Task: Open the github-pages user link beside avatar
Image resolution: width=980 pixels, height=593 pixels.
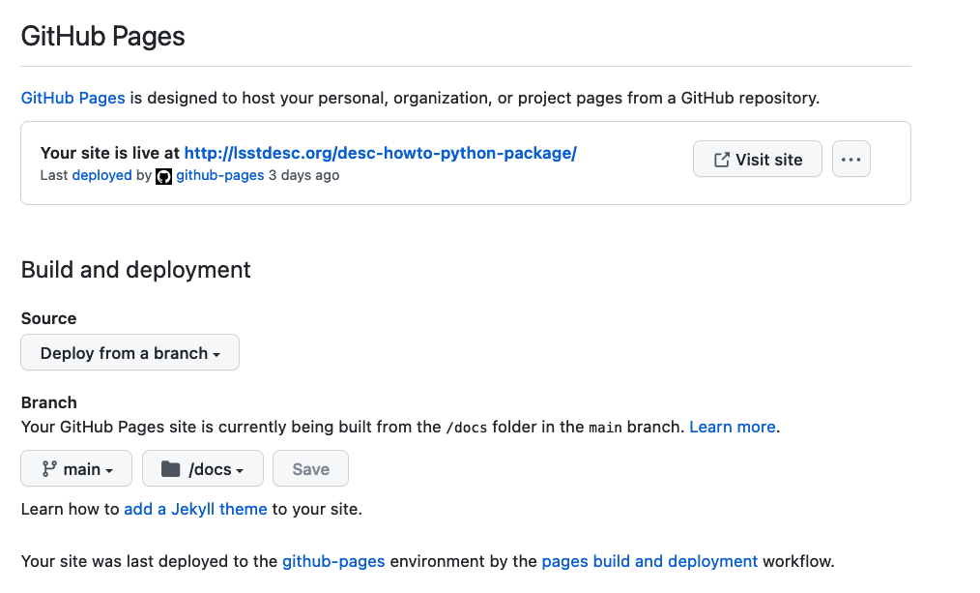Action: click(220, 176)
